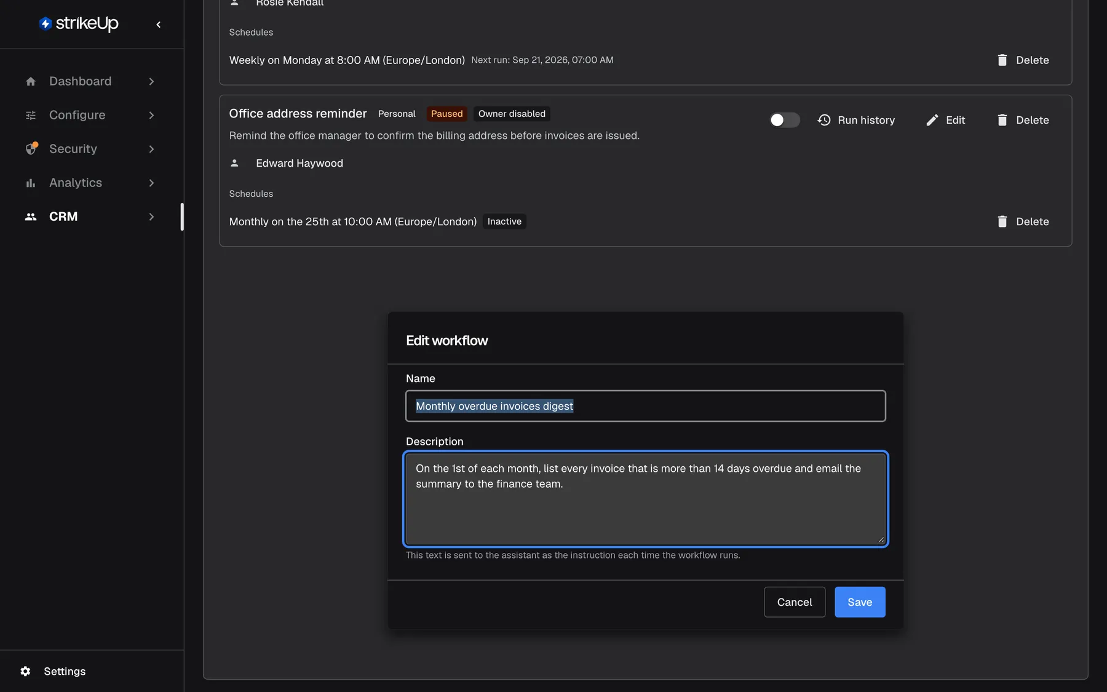Click the Inactive schedule badge

pos(504,221)
